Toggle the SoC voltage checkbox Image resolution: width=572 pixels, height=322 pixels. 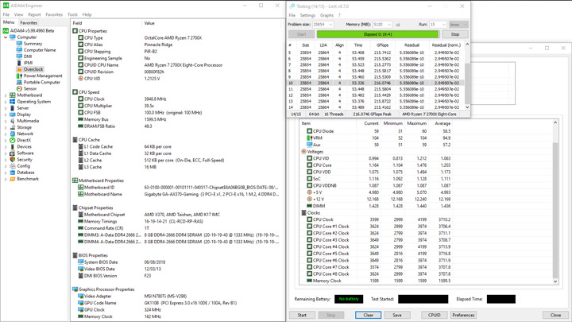(x=309, y=179)
